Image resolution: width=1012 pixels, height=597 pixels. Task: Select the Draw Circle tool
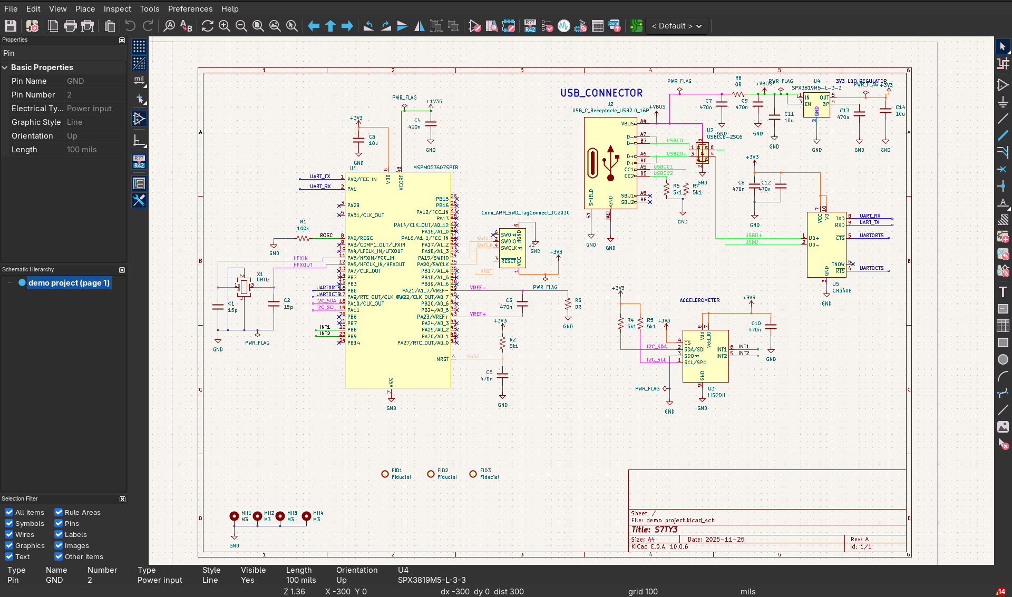[x=1003, y=359]
